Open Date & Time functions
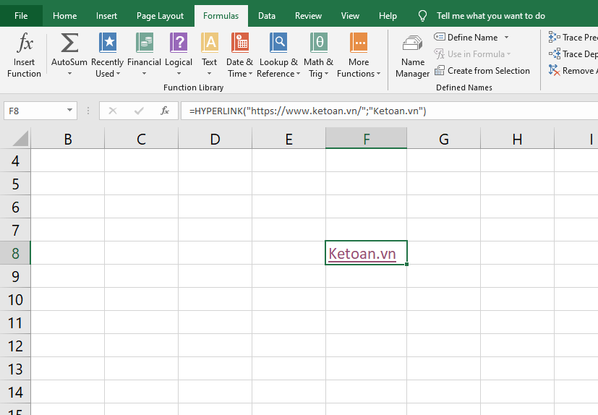This screenshot has width=598, height=415. click(x=239, y=45)
